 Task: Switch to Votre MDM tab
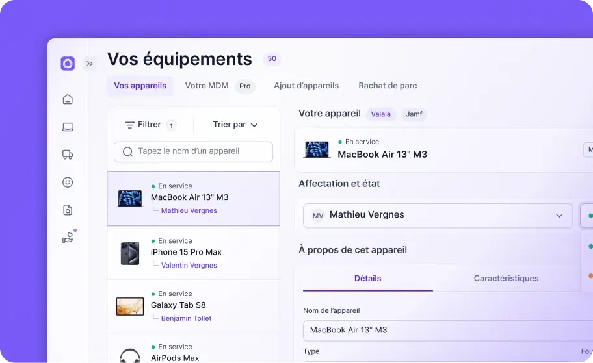[207, 86]
